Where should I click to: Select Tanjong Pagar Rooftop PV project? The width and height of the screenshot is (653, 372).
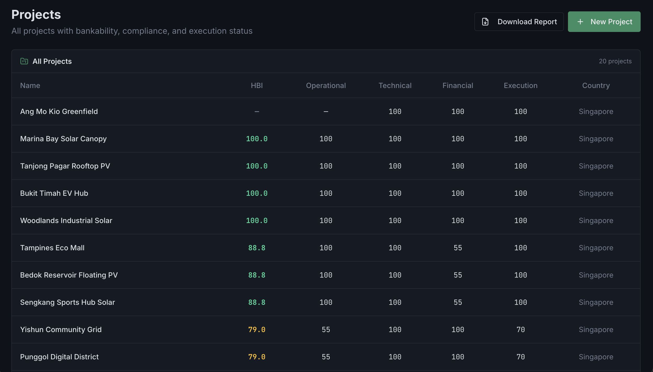point(326,166)
